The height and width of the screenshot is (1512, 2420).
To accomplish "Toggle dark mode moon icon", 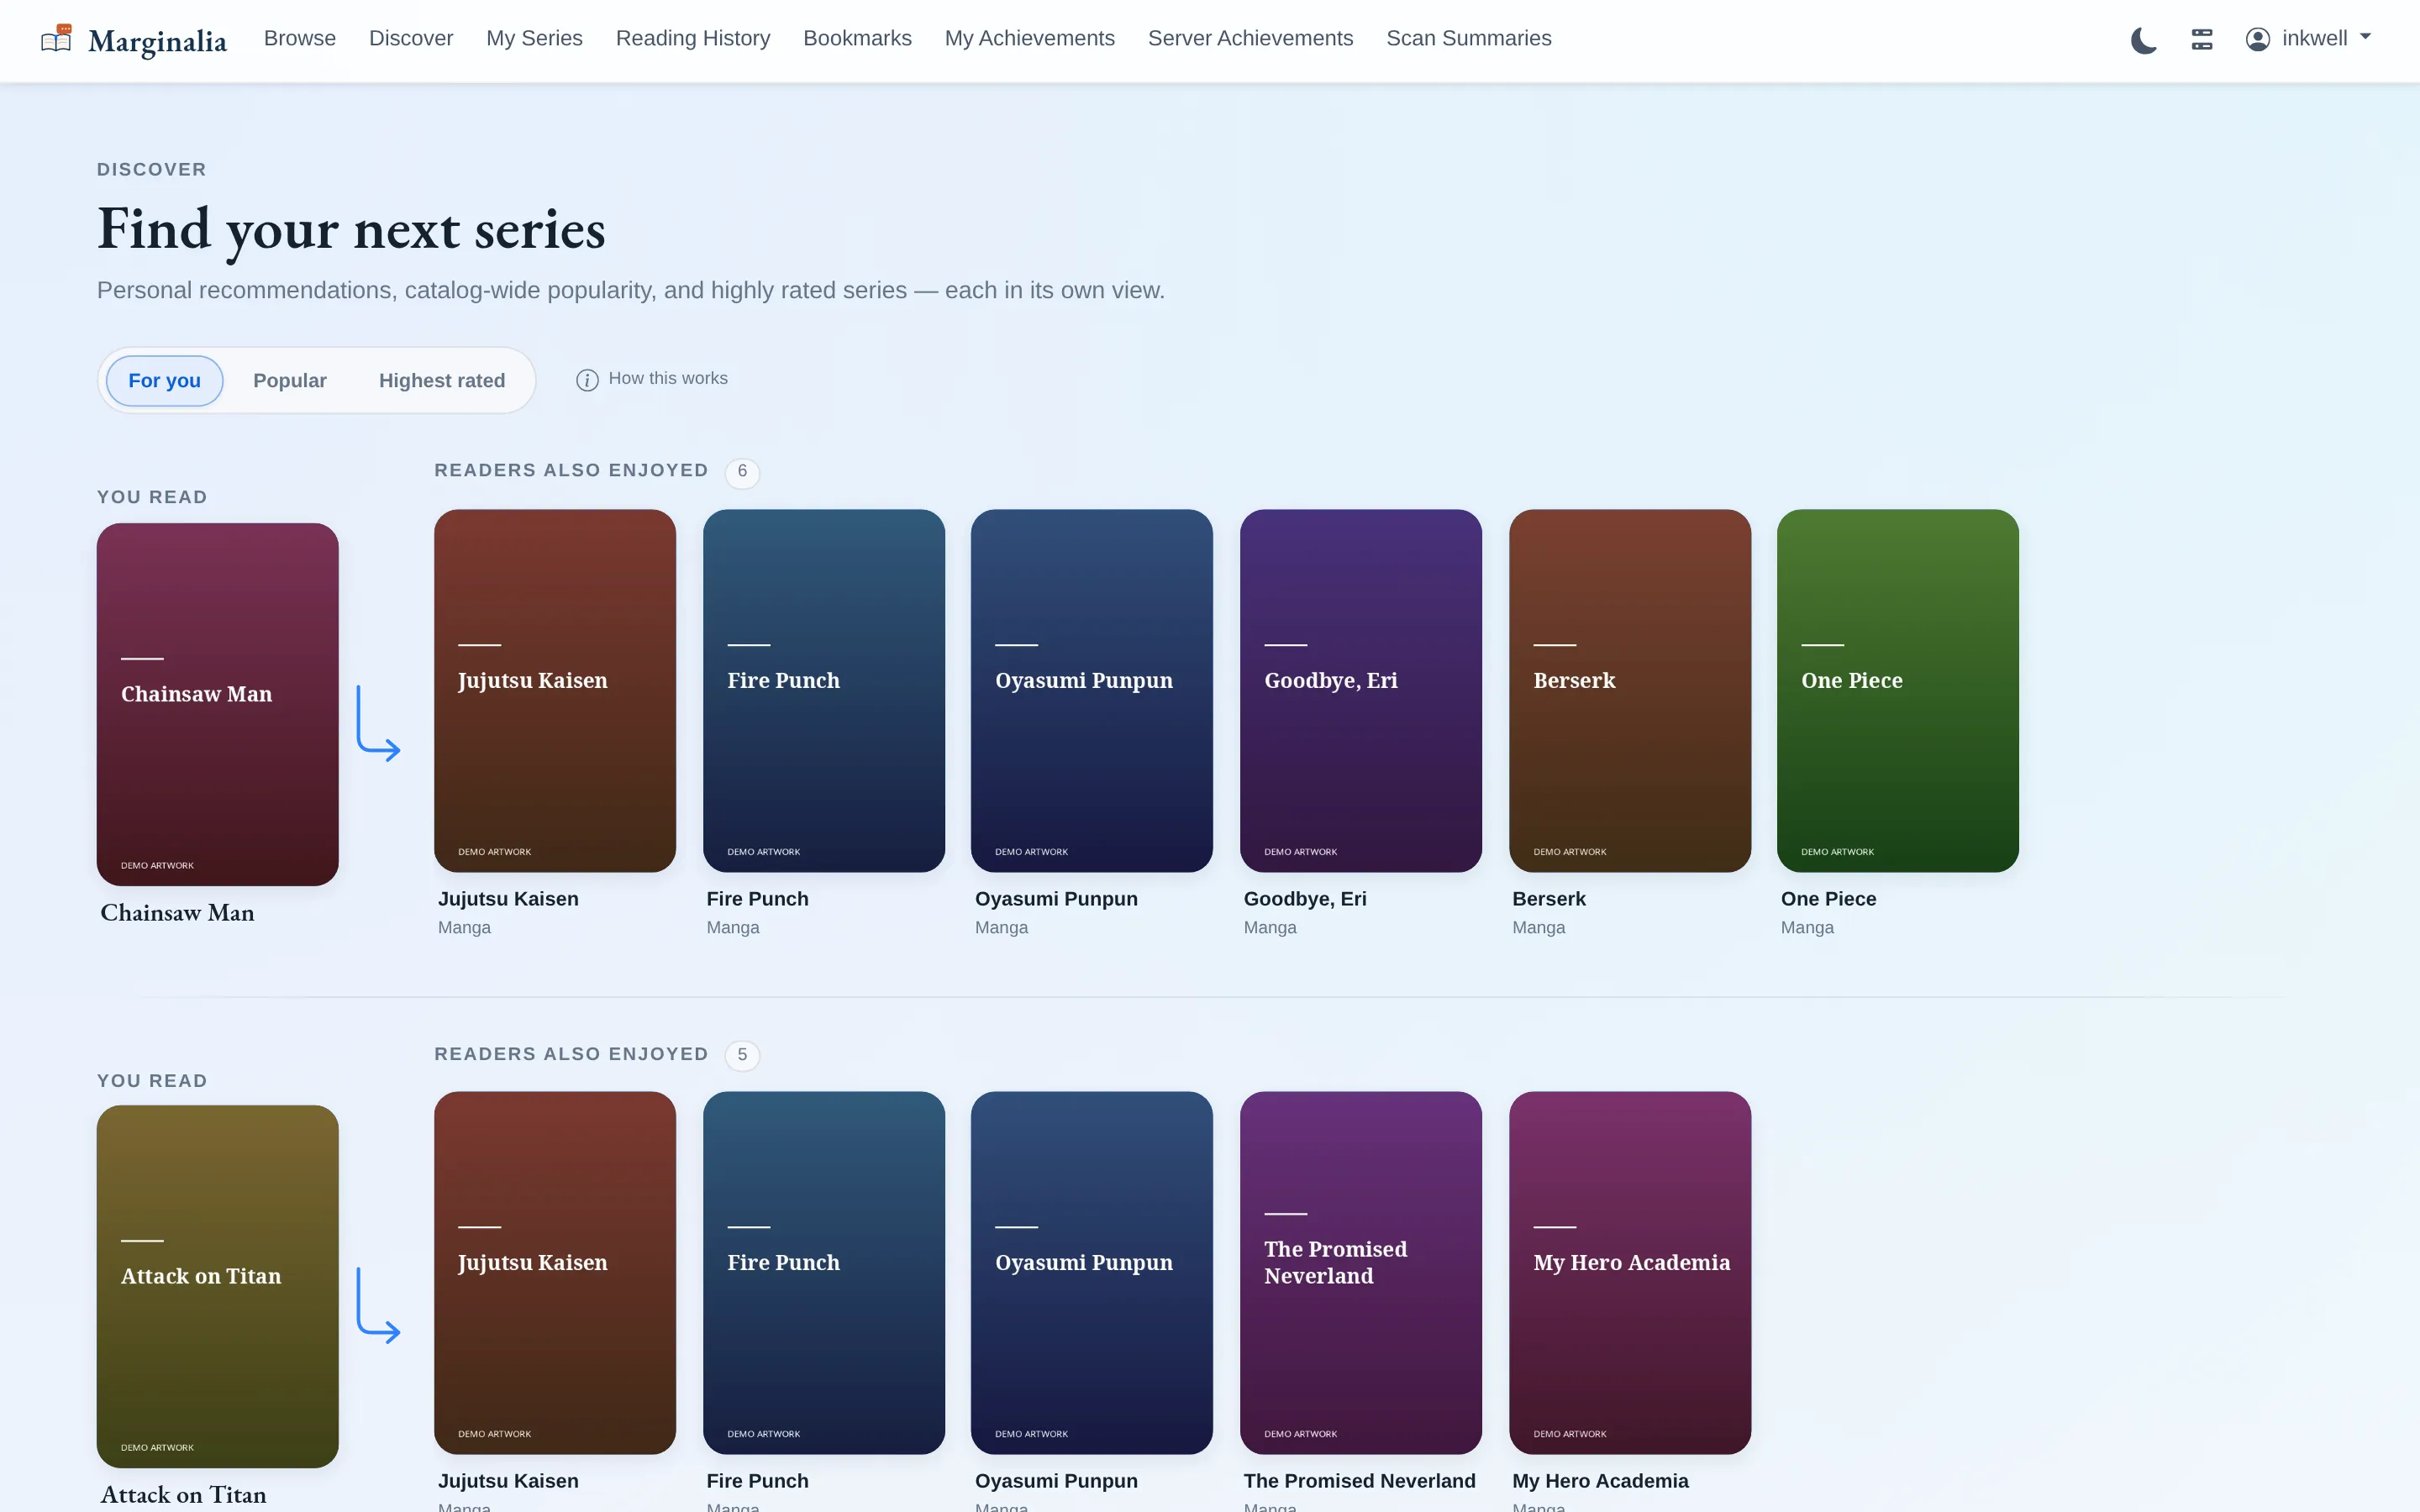I will [2143, 40].
